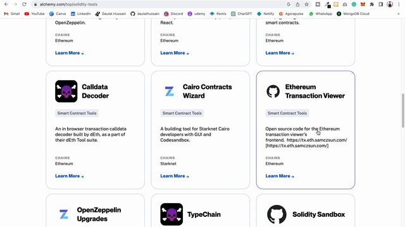Click the Solidity Sandbox GitHub logo
The image size is (405, 227).
(277, 214)
